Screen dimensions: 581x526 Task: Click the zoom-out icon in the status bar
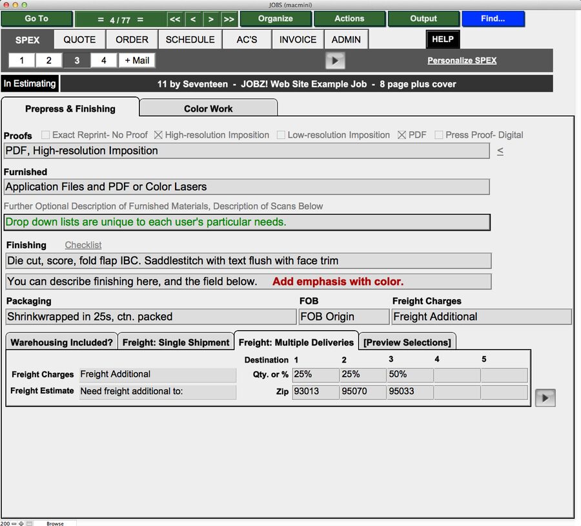pyautogui.click(x=14, y=523)
